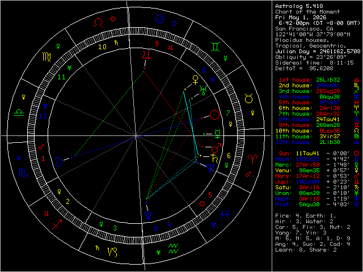Image resolution: width=363 pixels, height=272 pixels.
Task: Click the Sun glyph ending the Sun row
Action: pos(357,154)
